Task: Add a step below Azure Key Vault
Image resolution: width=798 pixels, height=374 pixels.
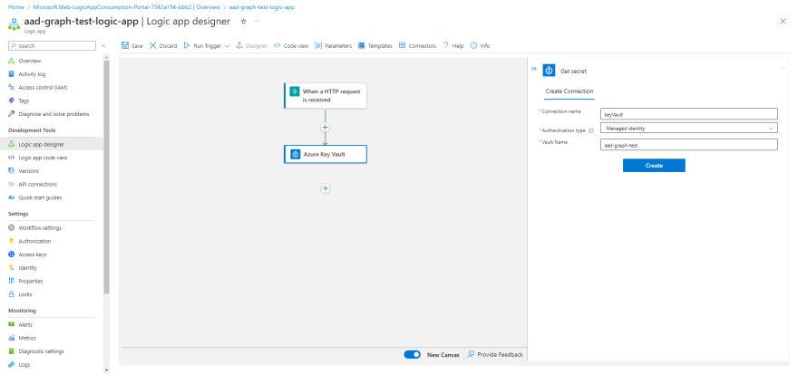Action: coord(326,188)
